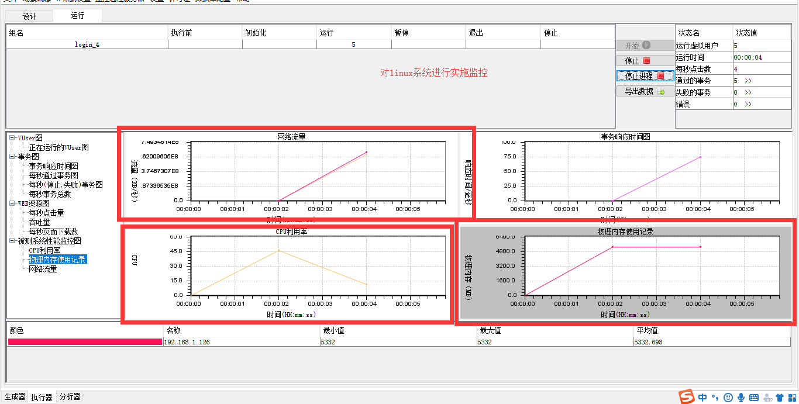
Task: Open the soft keyboard icon
Action: pos(754,398)
